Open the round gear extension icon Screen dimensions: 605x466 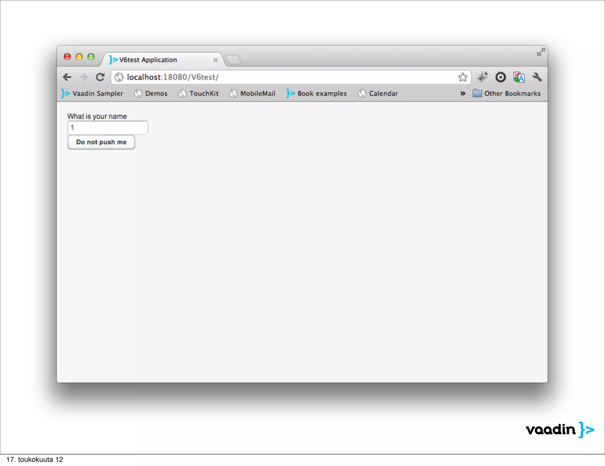(x=500, y=77)
